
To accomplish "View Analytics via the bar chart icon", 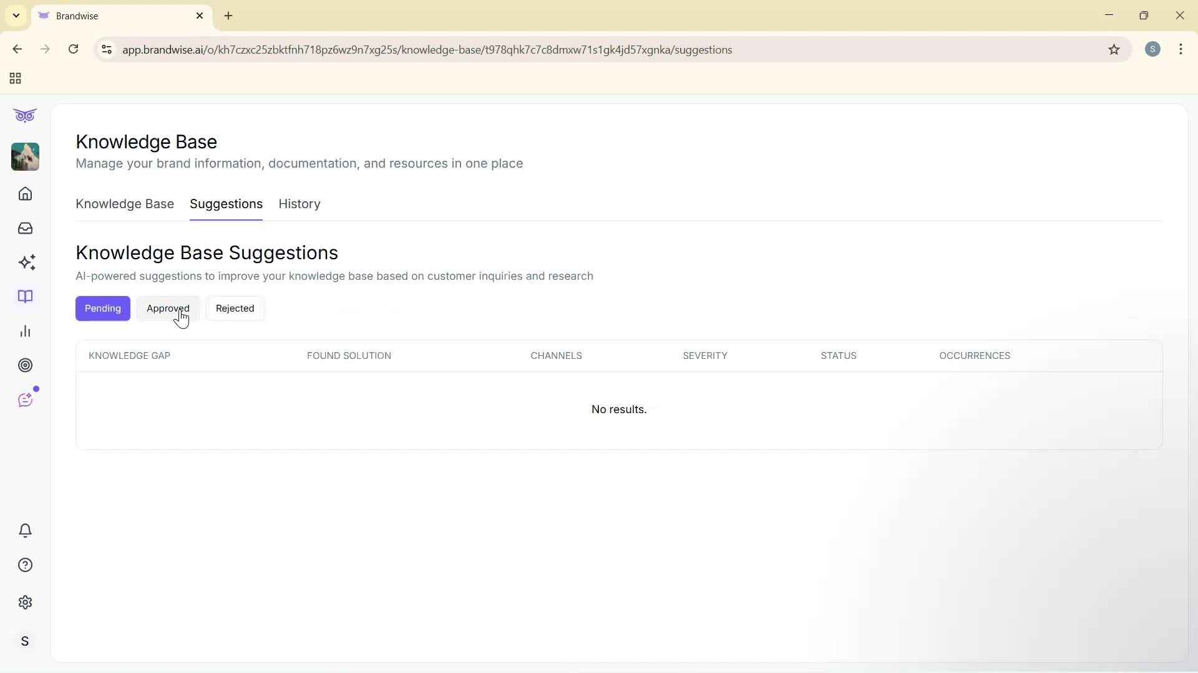I will pos(25,331).
